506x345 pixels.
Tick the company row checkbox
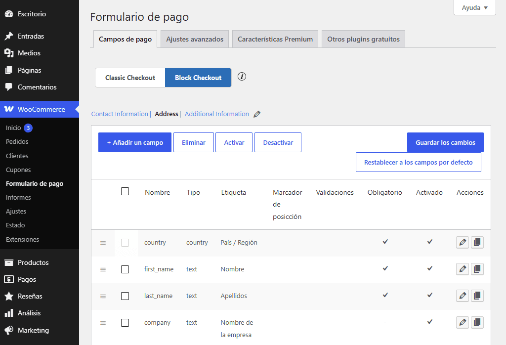125,323
